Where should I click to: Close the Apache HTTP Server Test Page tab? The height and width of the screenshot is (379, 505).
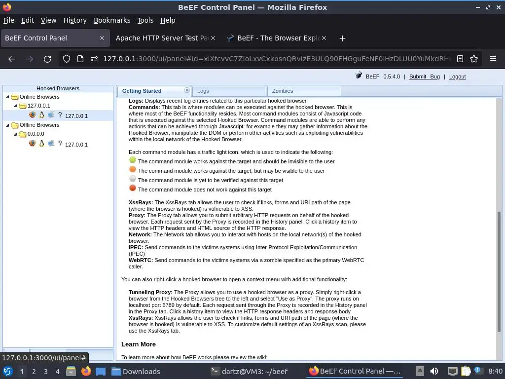click(x=213, y=38)
